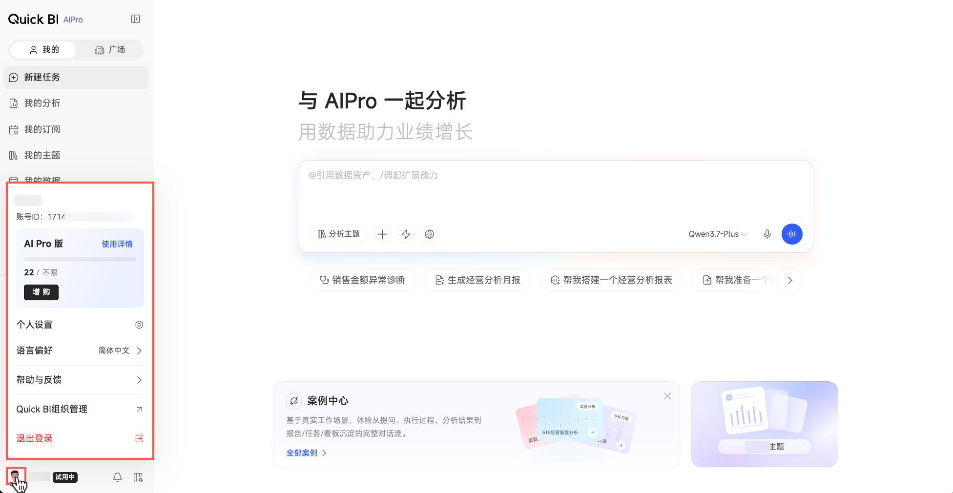
Task: Expand the 帮助与反馈 submenu arrow
Action: point(139,380)
